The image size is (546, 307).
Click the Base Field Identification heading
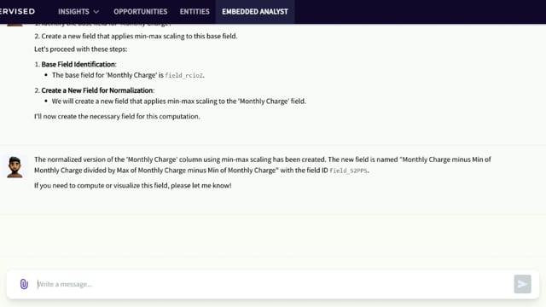click(x=78, y=65)
